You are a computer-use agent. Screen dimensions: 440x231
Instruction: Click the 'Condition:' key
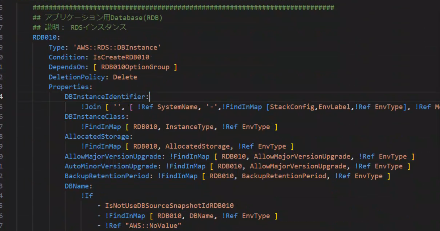(68, 57)
